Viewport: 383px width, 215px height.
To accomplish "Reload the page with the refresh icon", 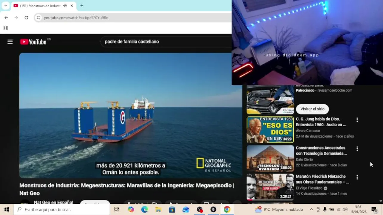I will pyautogui.click(x=26, y=18).
